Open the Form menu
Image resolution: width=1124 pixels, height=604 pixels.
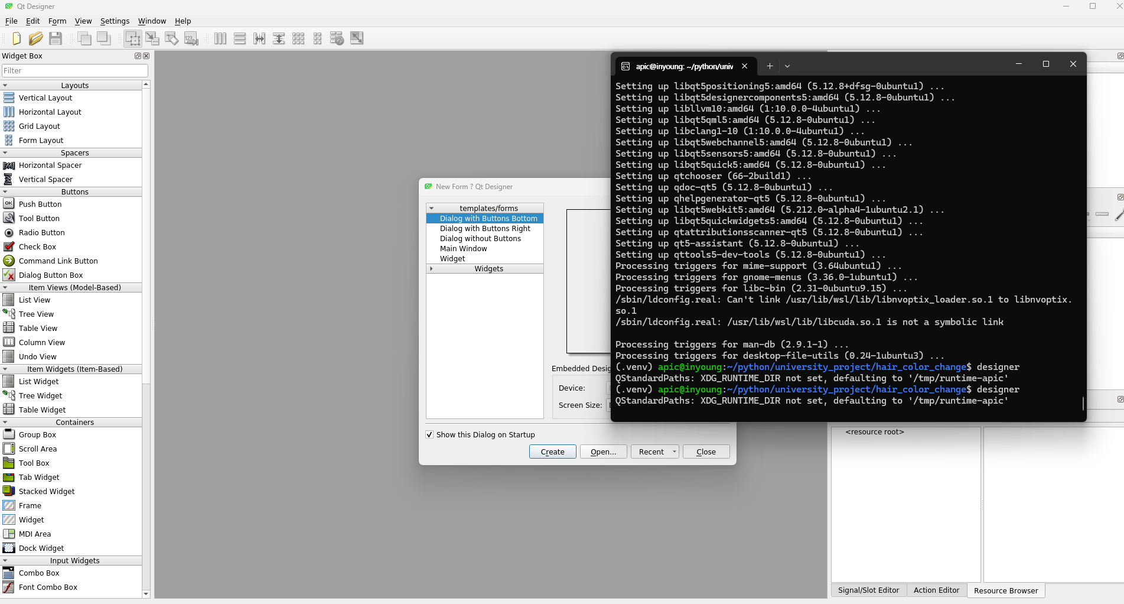pos(57,21)
